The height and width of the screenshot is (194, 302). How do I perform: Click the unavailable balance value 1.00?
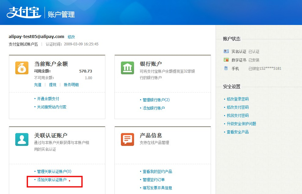point(89,78)
